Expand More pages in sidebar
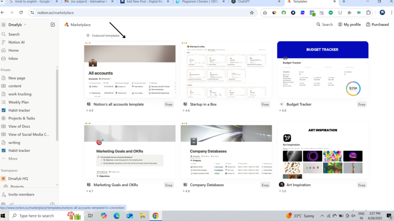 (x=13, y=158)
